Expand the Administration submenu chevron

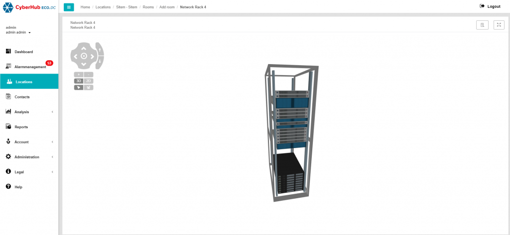coord(52,157)
